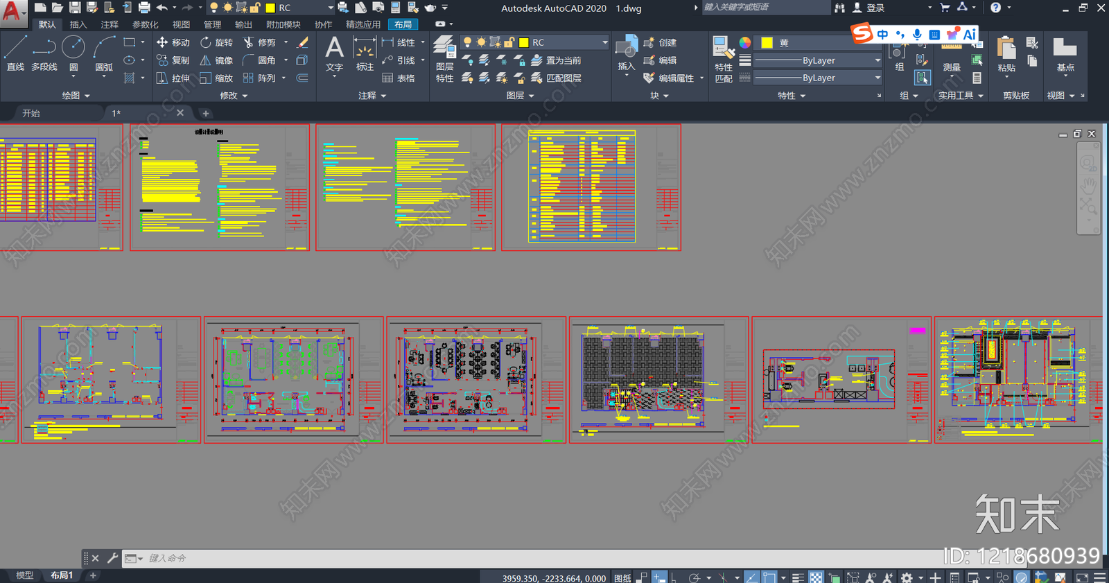Open the 插入 (Insert) ribbon tab
Screen dimensions: 1109x583
(x=78, y=24)
